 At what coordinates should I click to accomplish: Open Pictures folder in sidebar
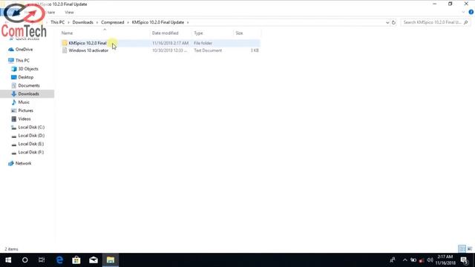coord(25,111)
